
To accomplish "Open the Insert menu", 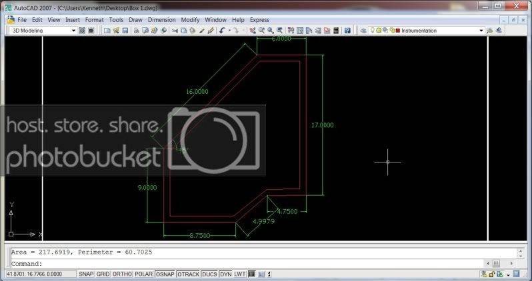I will click(x=72, y=20).
